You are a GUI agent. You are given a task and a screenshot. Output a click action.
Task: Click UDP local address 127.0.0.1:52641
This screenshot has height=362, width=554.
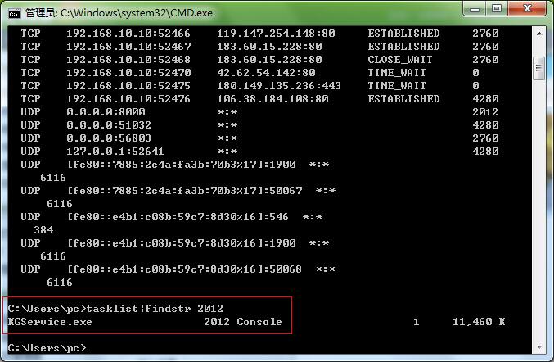tap(115, 152)
